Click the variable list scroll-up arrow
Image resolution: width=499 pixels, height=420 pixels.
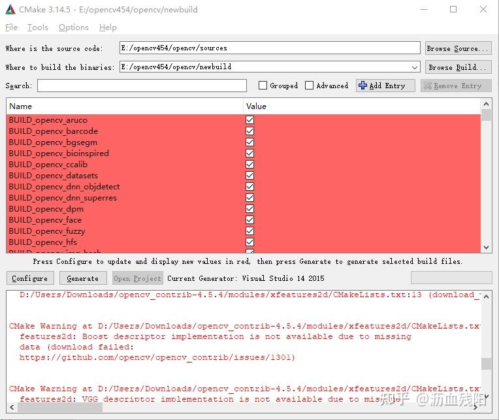tap(486, 104)
